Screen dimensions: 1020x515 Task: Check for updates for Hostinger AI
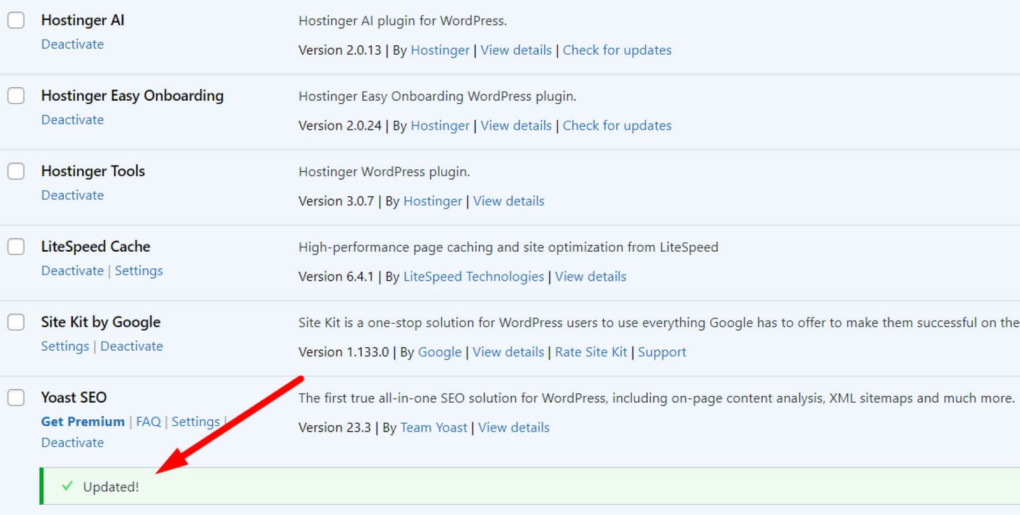tap(617, 50)
